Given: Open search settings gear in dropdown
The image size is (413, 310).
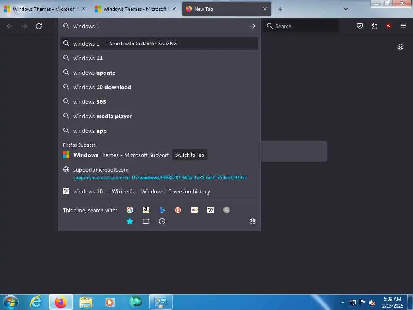Looking at the screenshot, I should click(252, 221).
